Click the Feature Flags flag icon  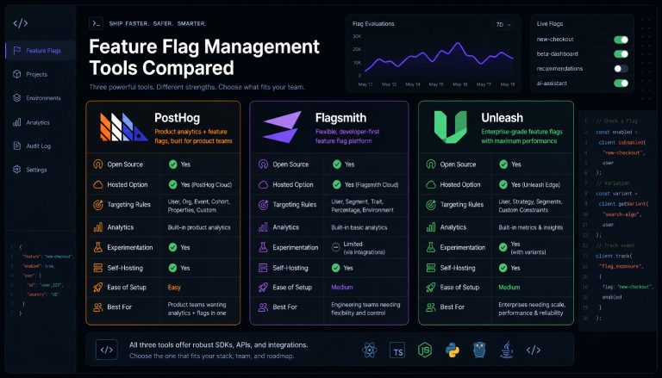point(17,50)
